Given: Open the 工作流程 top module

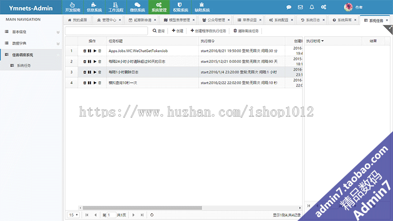Looking at the screenshot, I should point(116,7).
